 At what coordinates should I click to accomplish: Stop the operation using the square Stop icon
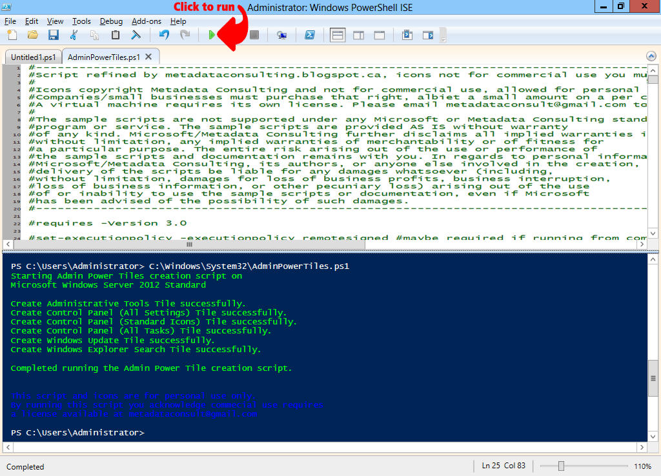click(x=254, y=35)
